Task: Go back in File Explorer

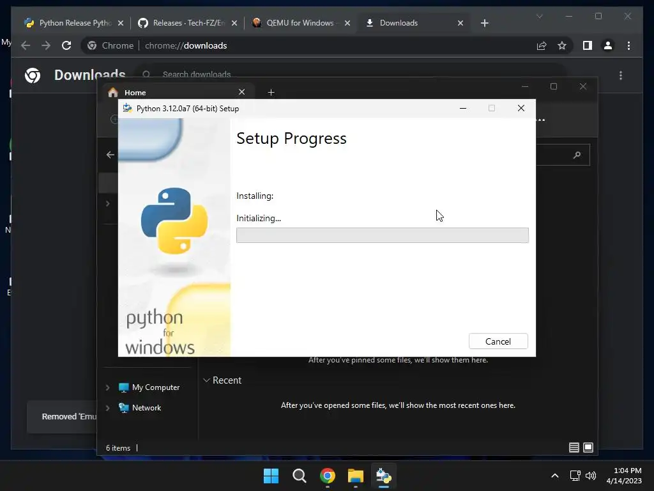Action: point(110,155)
